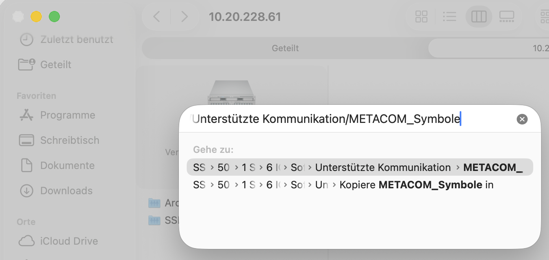Open Geteilt folder in sidebar

tap(56, 65)
